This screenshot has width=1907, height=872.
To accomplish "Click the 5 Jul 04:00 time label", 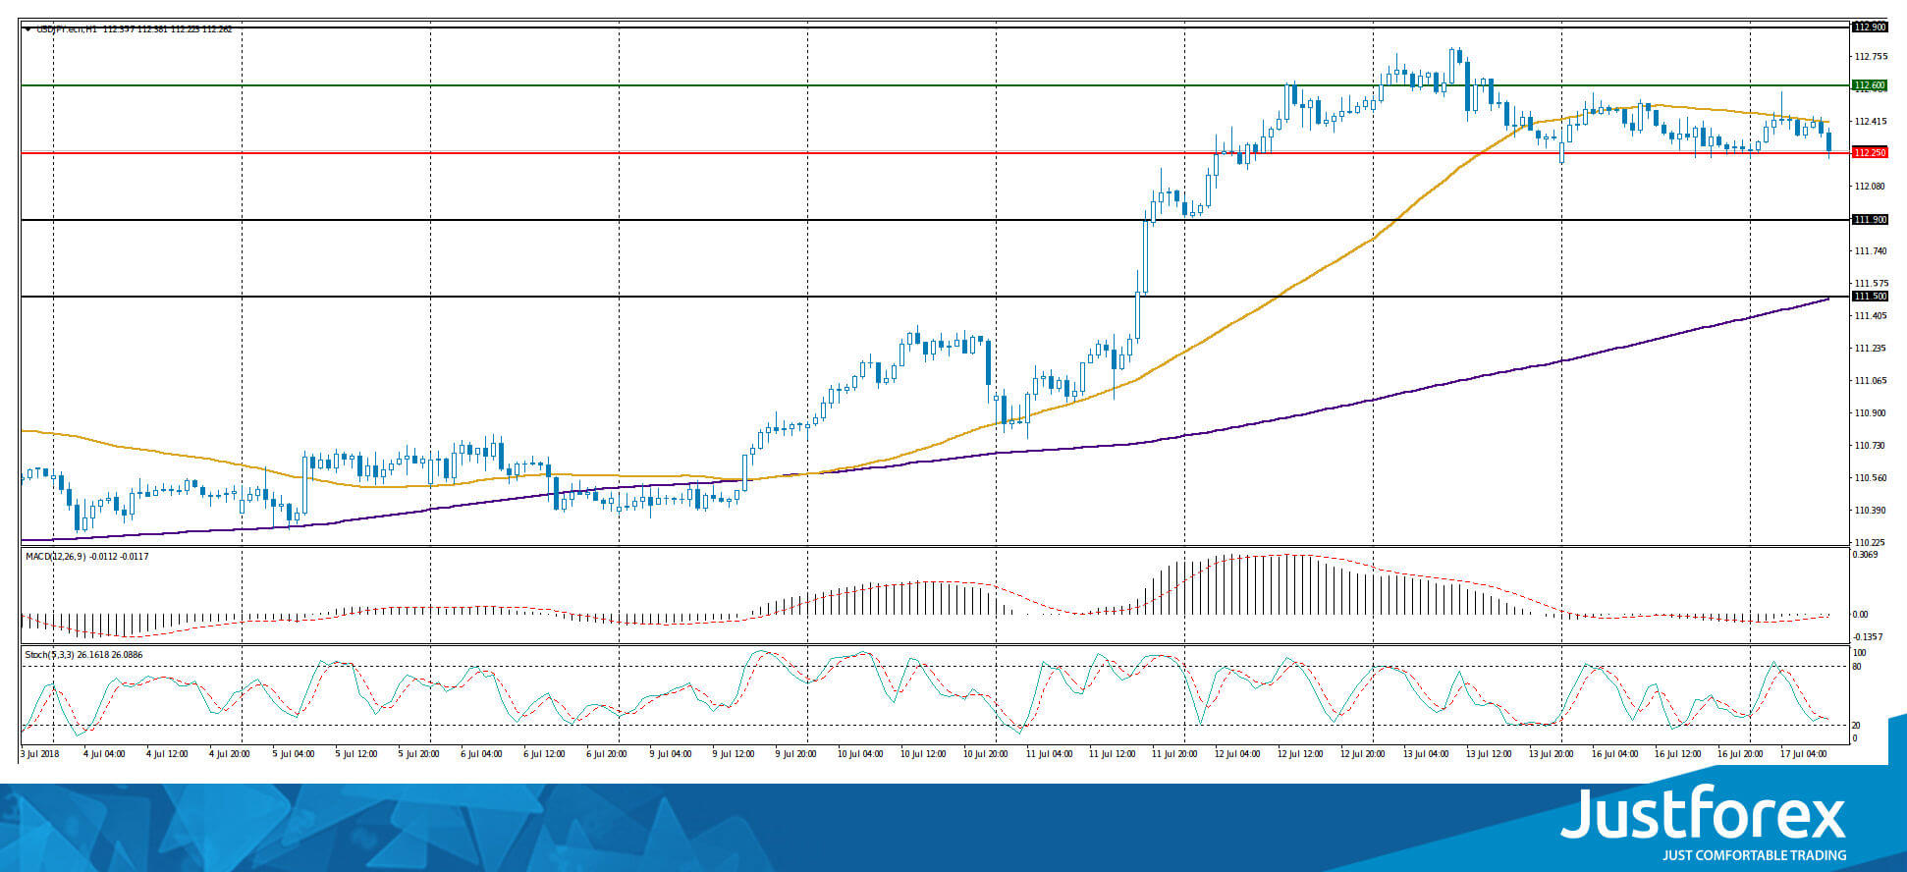I will click(293, 754).
